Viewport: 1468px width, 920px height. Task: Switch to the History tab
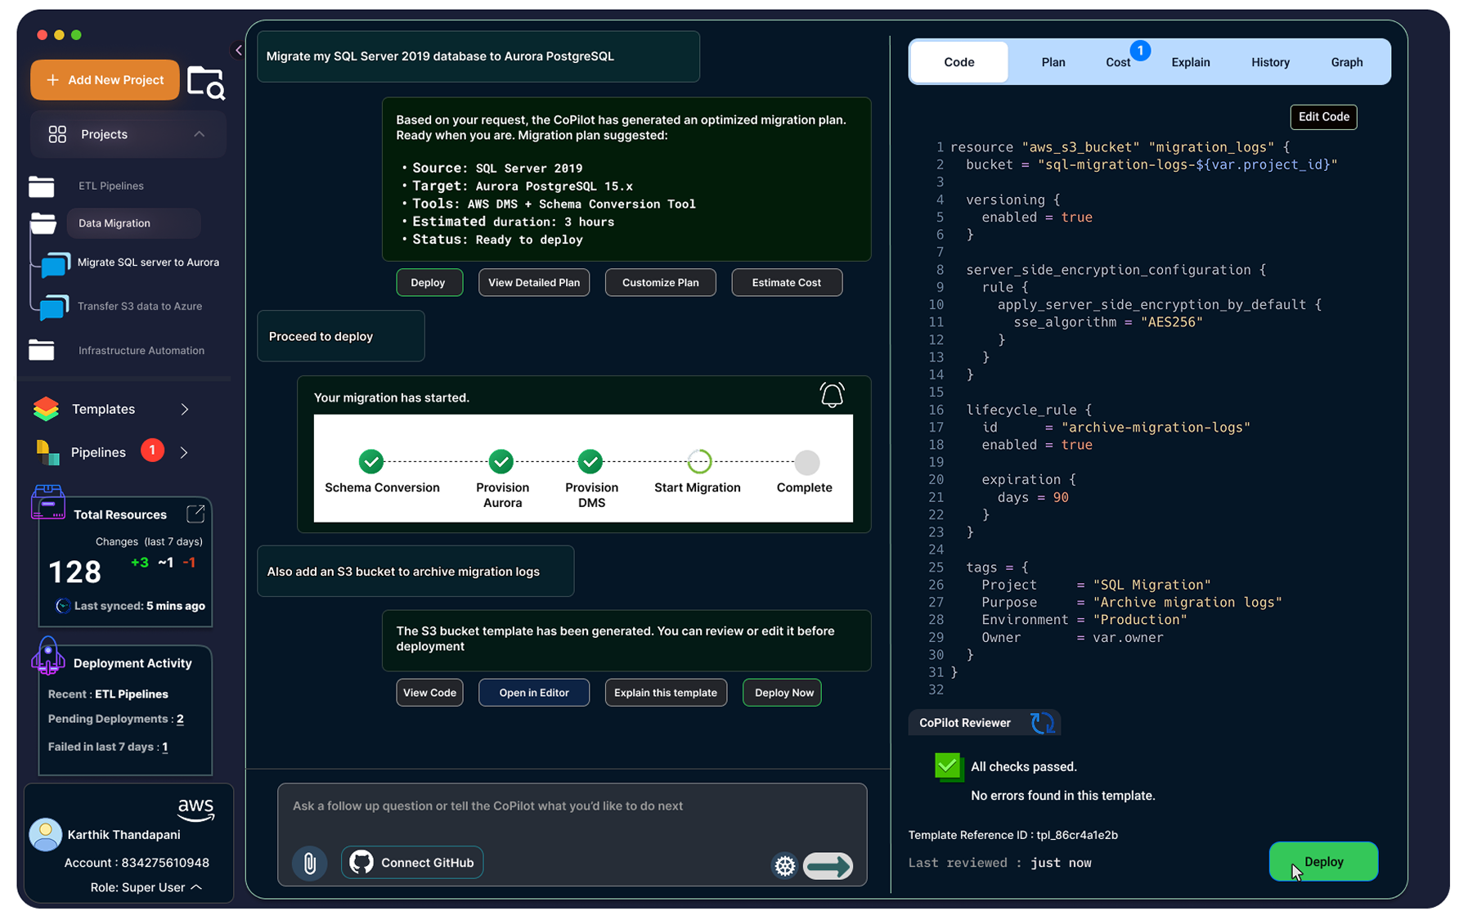pyautogui.click(x=1270, y=62)
